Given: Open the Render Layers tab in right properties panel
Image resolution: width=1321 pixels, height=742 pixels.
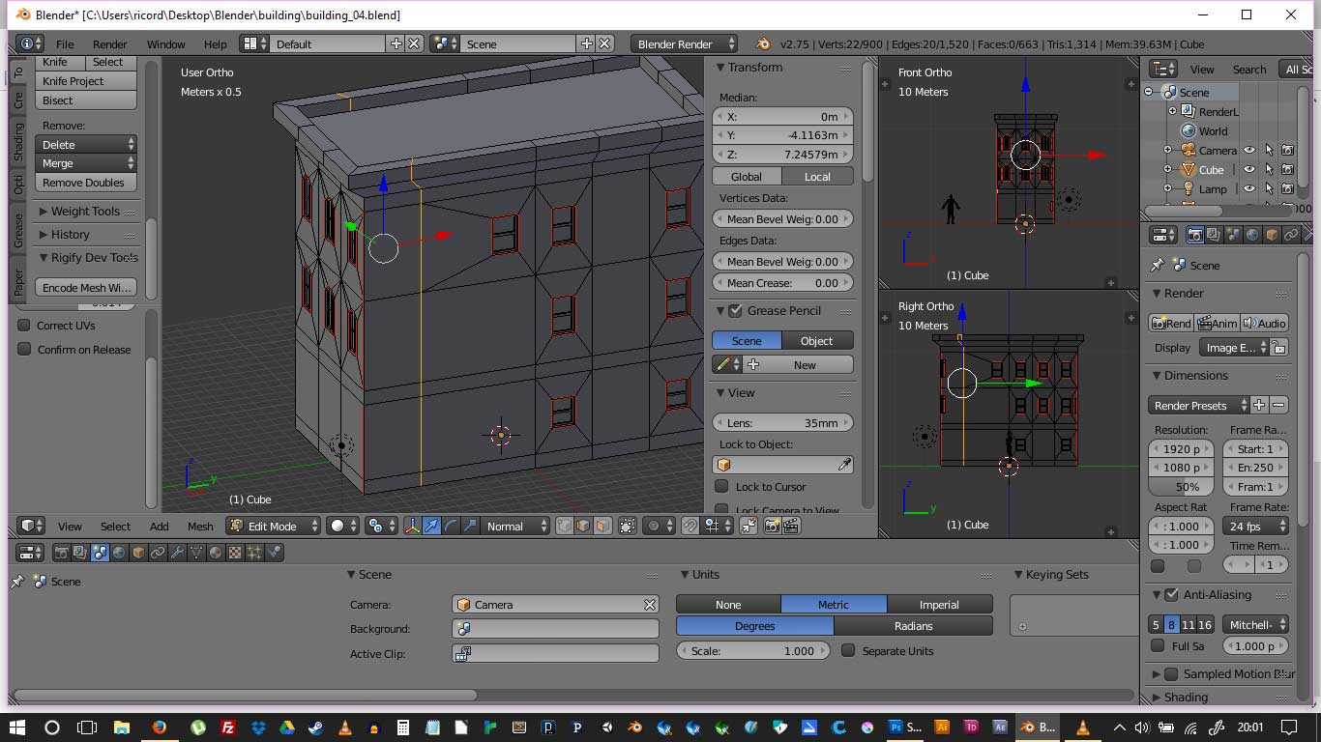Looking at the screenshot, I should click(1215, 235).
